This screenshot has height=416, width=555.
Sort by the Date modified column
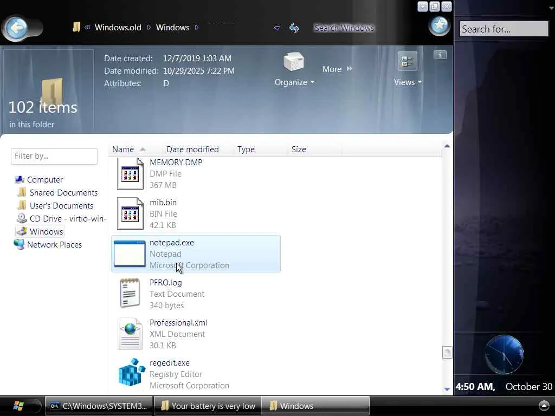coord(192,149)
